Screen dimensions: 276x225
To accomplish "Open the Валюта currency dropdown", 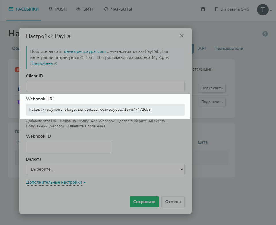I will (105, 169).
